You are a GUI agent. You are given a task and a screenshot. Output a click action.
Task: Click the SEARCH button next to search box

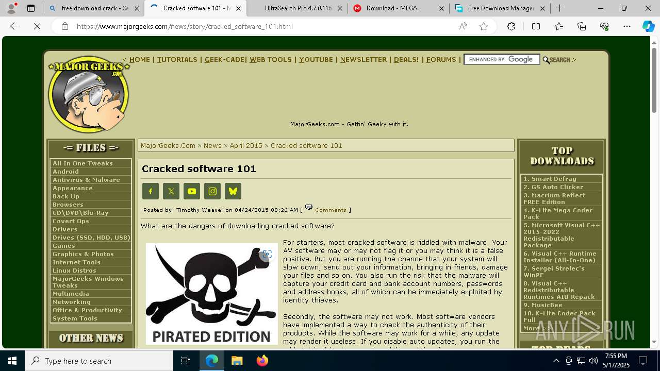coord(556,60)
